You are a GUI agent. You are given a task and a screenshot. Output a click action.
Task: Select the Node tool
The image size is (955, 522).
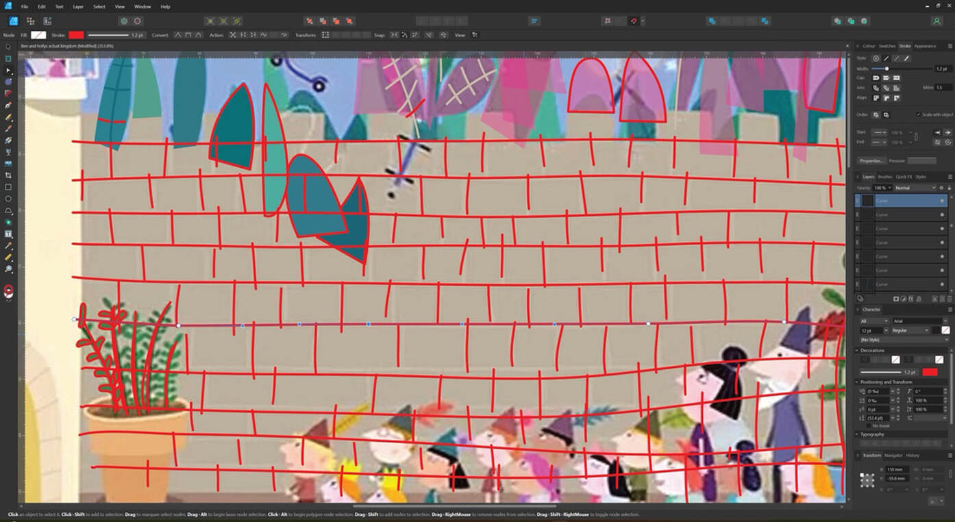[x=8, y=70]
